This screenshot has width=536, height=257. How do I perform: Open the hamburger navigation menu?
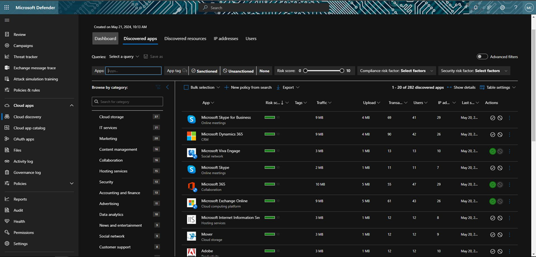[7, 20]
